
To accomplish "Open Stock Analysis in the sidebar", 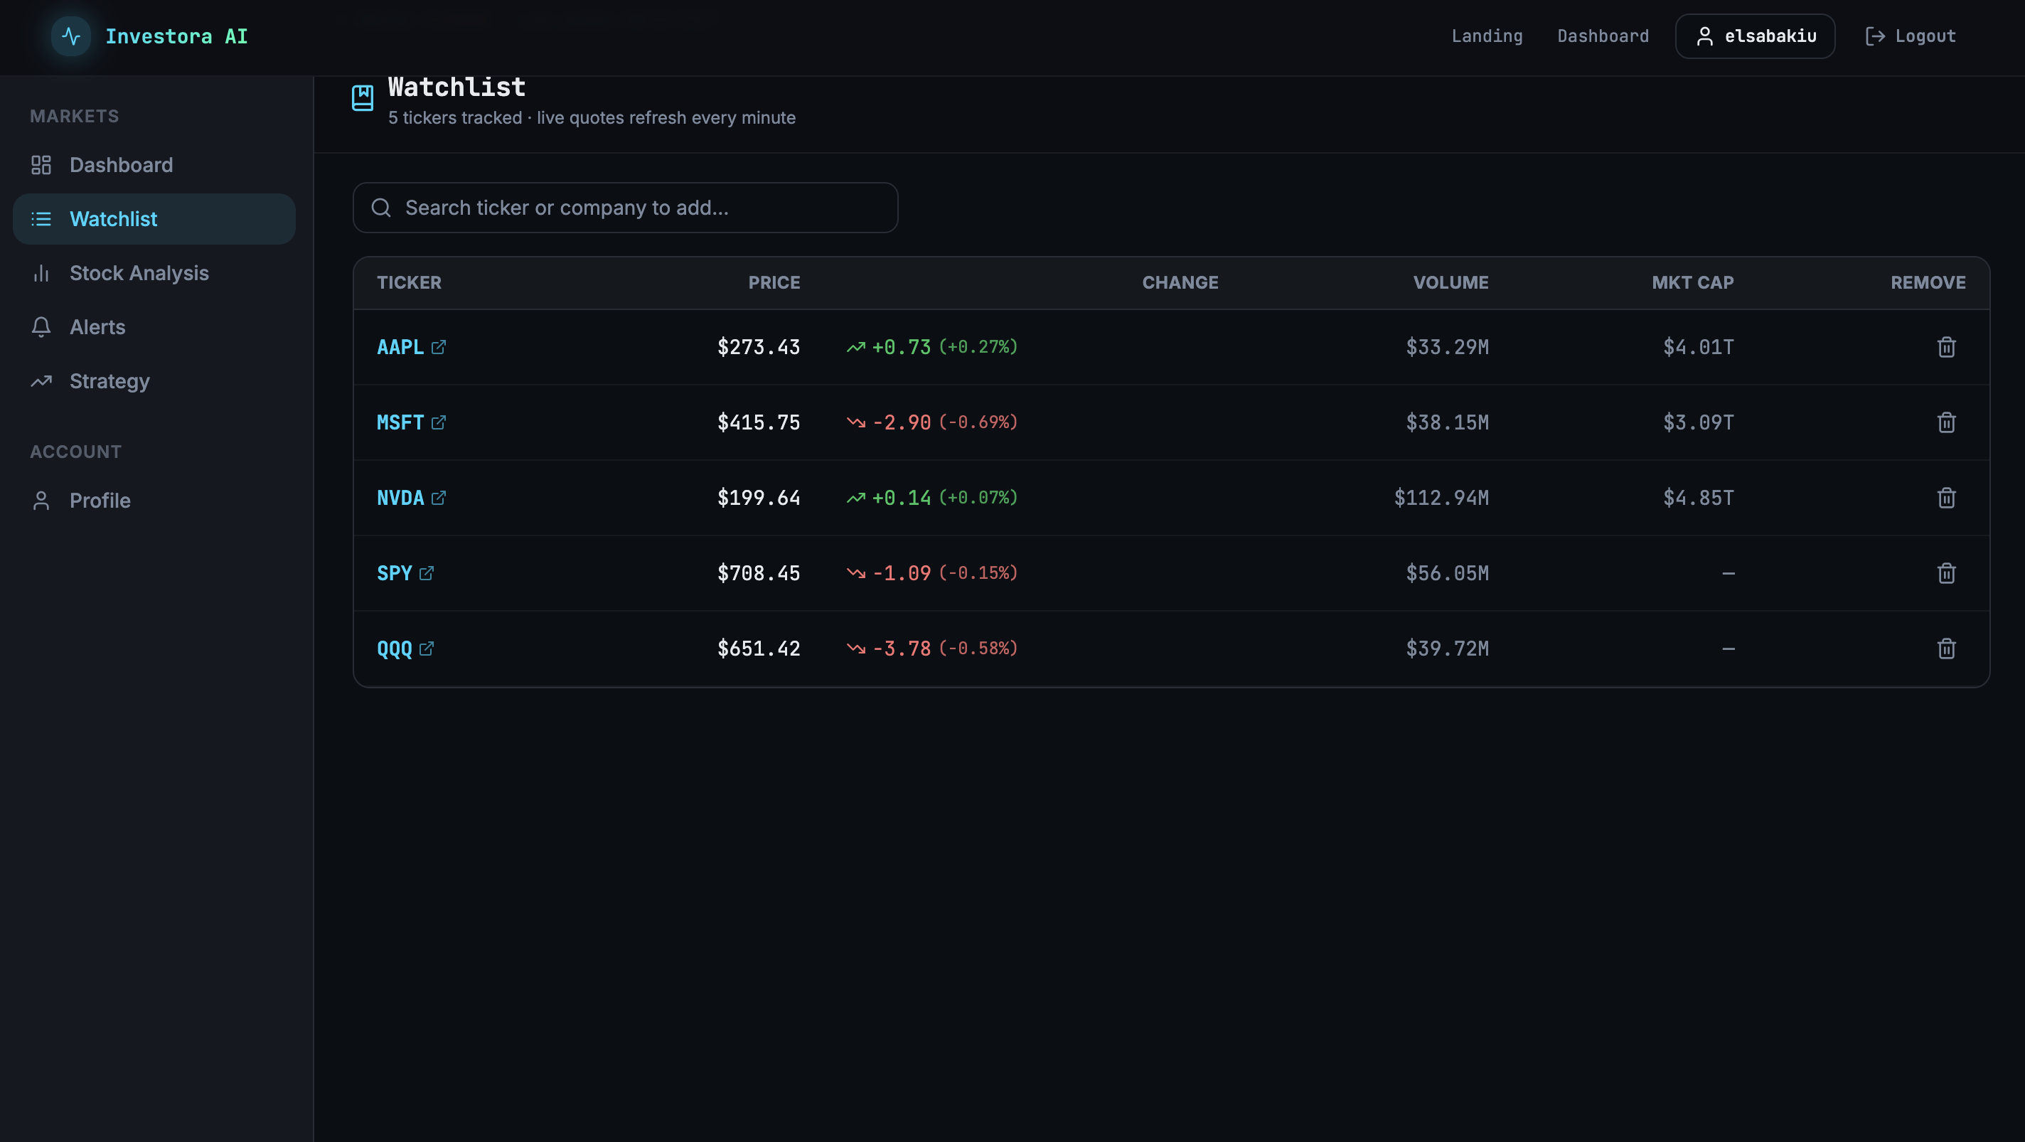I will pyautogui.click(x=154, y=273).
